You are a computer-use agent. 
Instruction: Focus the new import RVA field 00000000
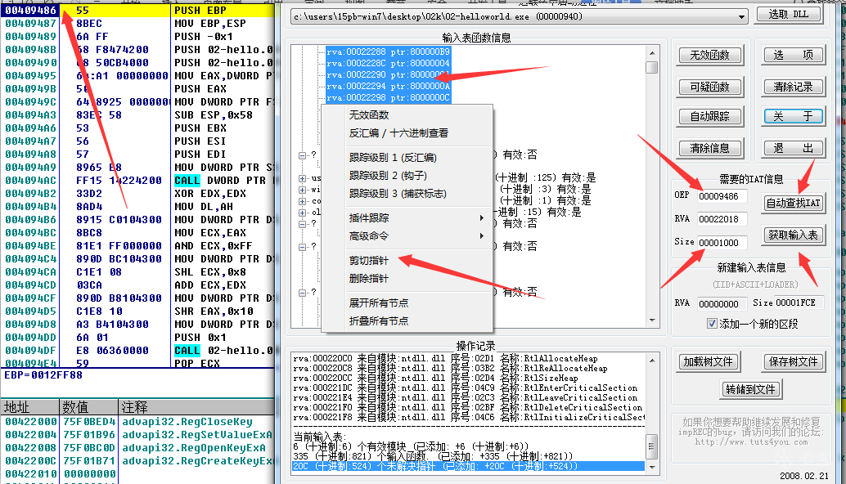(722, 304)
